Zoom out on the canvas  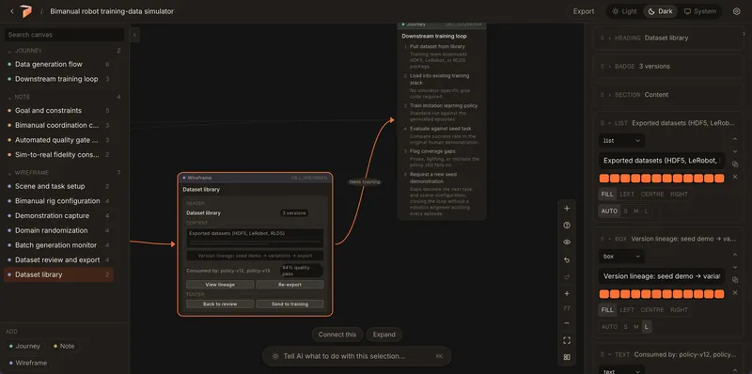coord(567,323)
